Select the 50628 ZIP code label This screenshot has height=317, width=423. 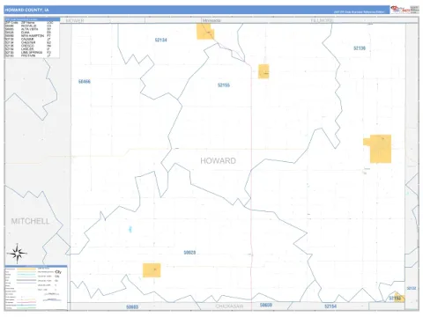click(189, 253)
